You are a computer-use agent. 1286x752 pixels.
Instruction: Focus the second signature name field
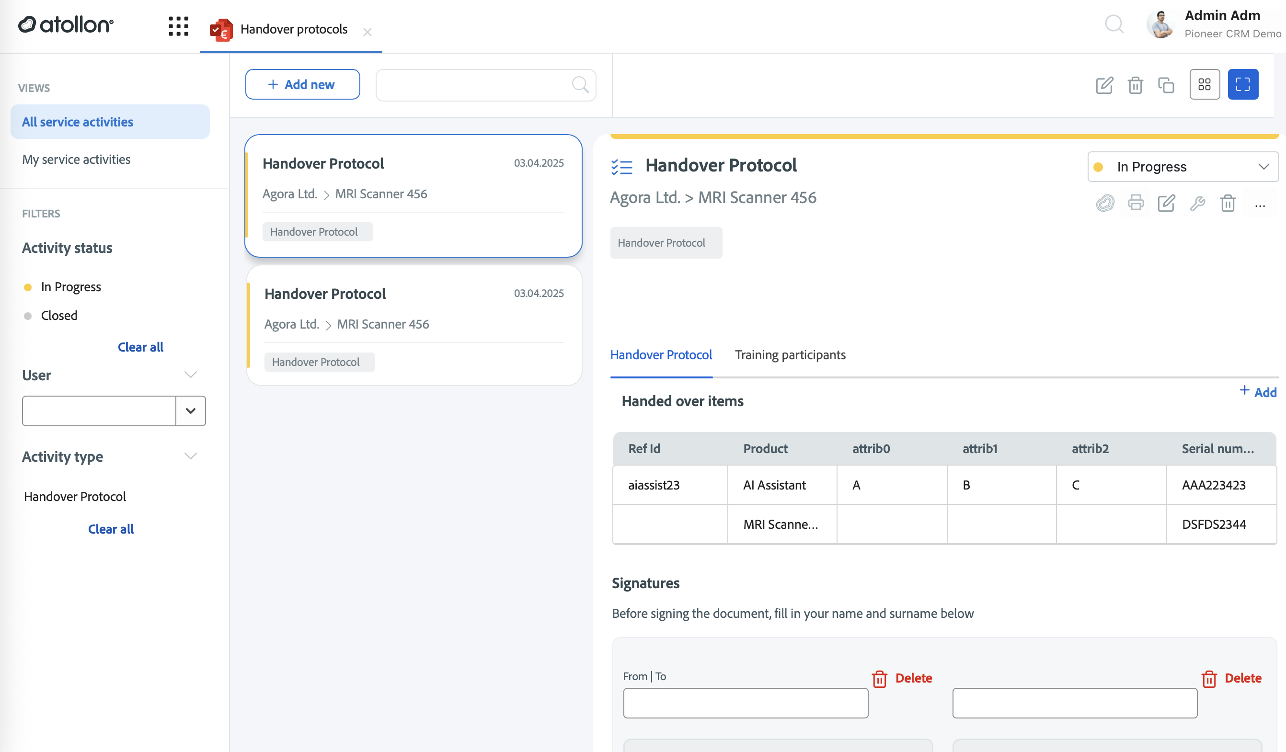point(1075,704)
